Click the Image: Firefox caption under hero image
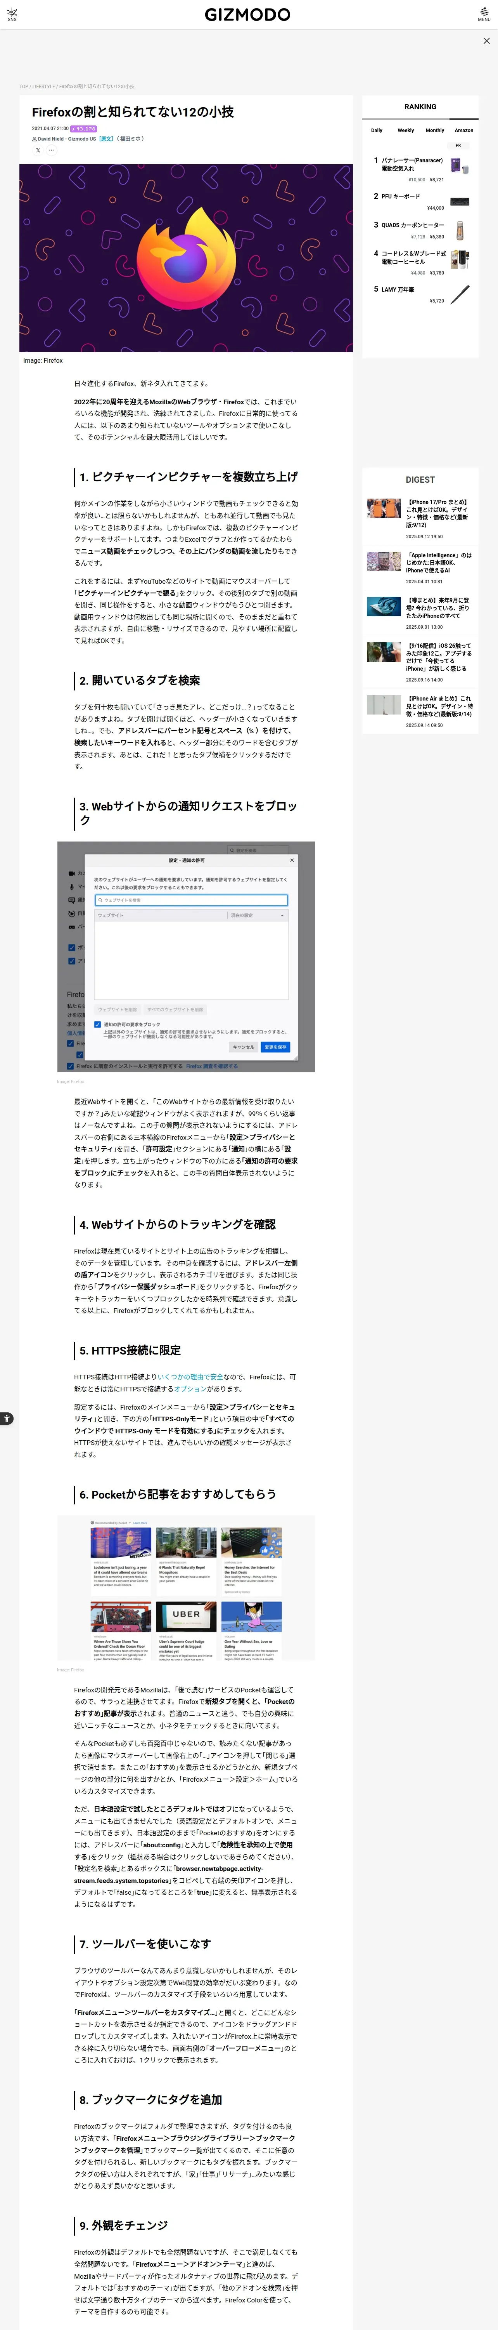Screen dimensions: 498x2330 (x=43, y=360)
